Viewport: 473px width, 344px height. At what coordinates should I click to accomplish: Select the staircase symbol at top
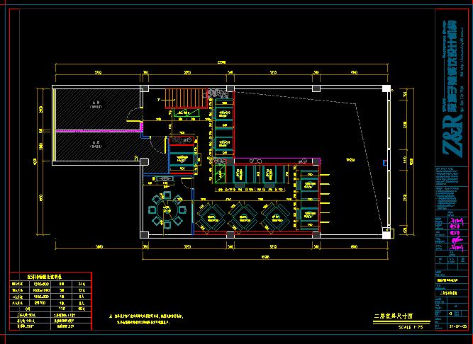[183, 98]
